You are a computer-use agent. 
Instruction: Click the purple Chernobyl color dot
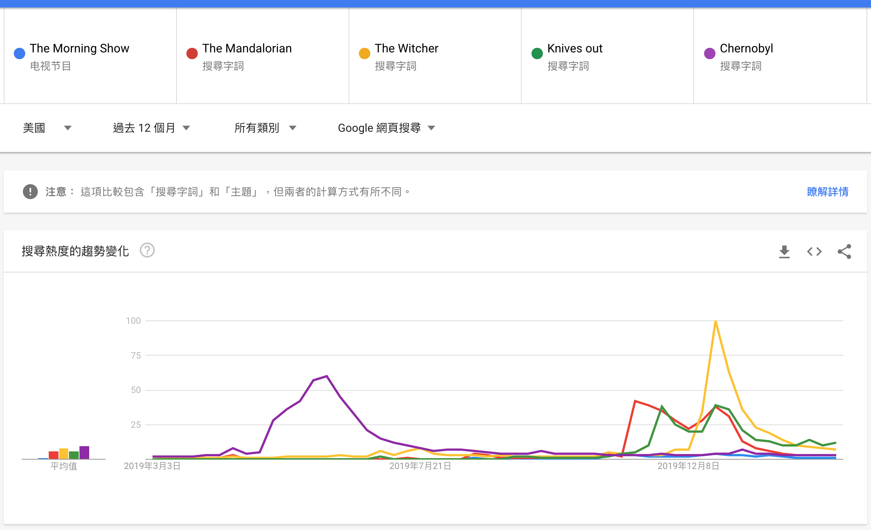click(x=709, y=54)
